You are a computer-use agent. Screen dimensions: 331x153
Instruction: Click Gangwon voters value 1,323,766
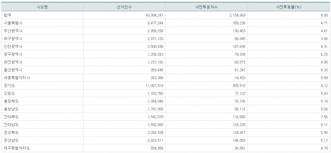155,93
